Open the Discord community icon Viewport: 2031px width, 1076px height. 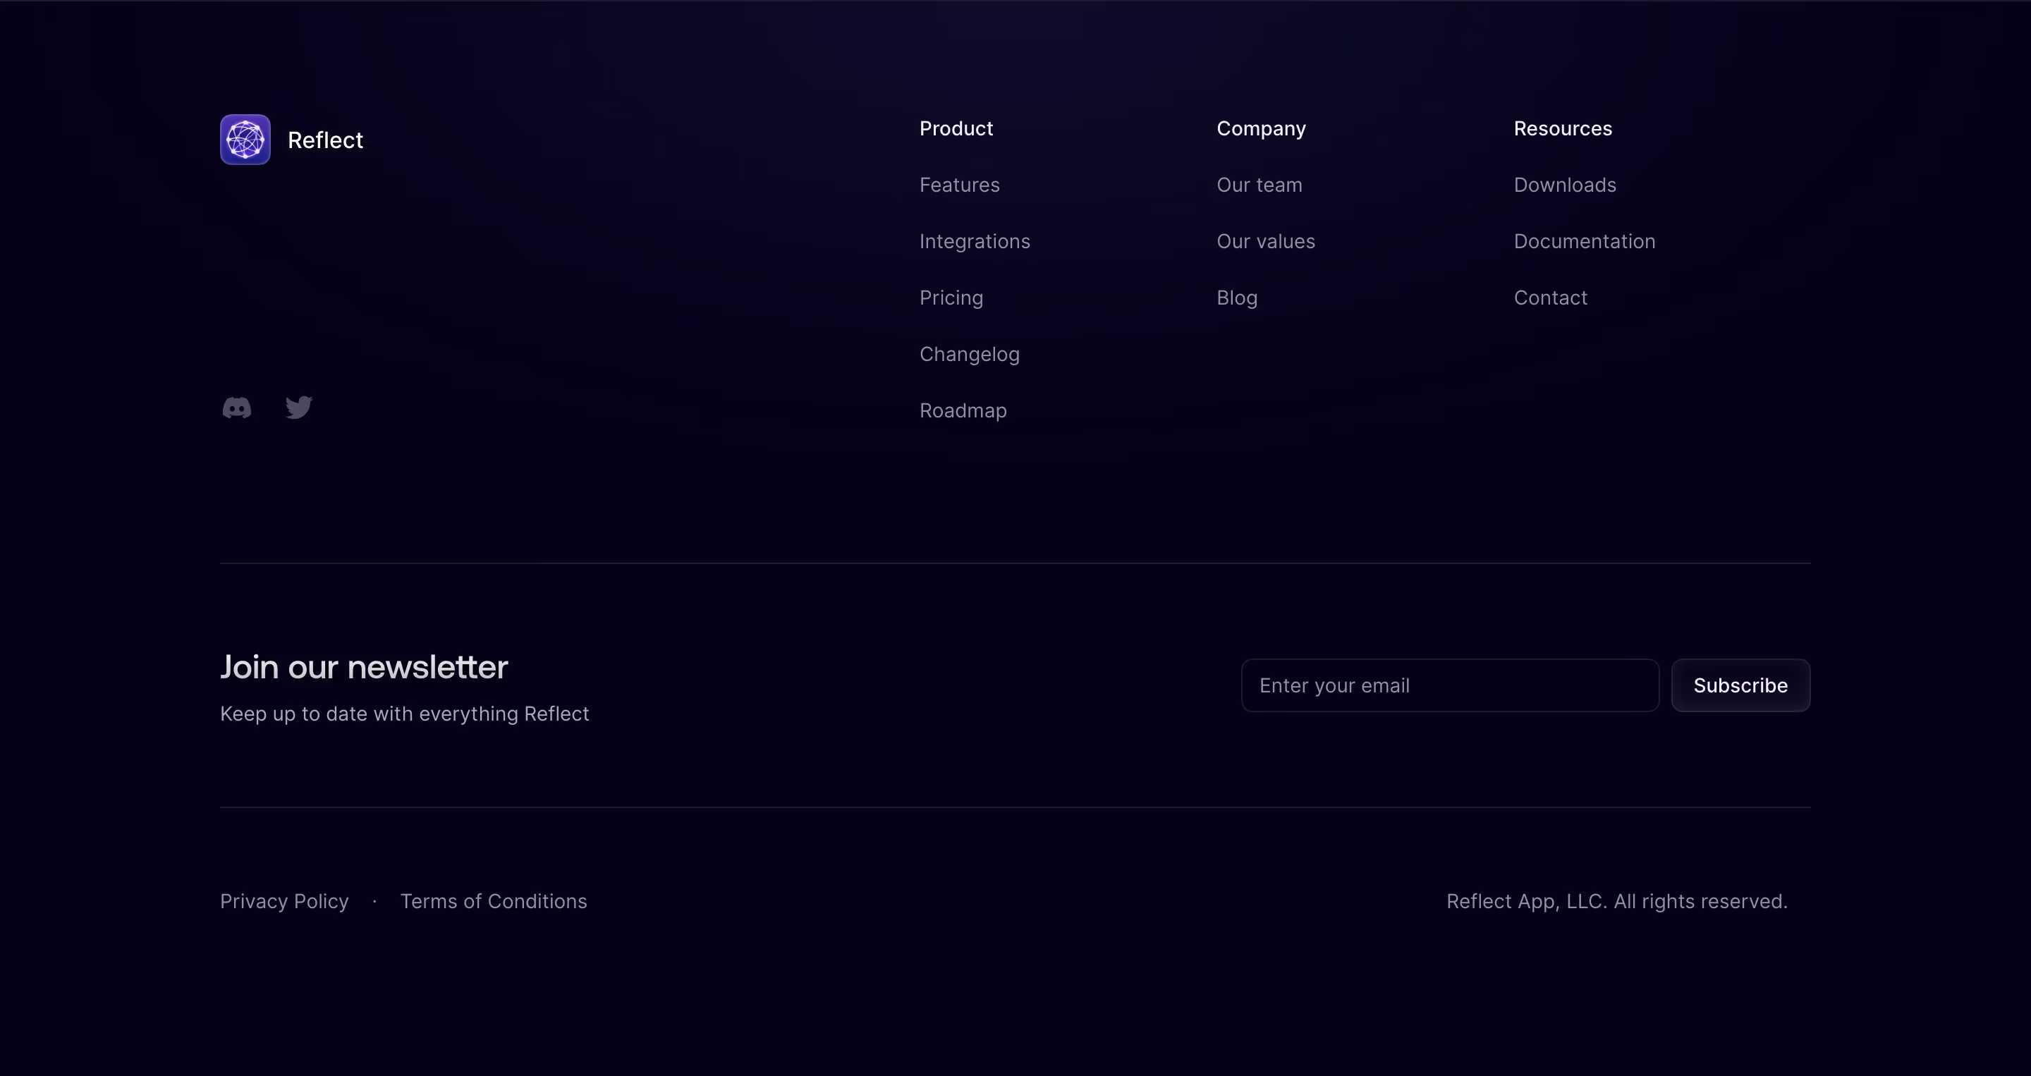pyautogui.click(x=236, y=408)
